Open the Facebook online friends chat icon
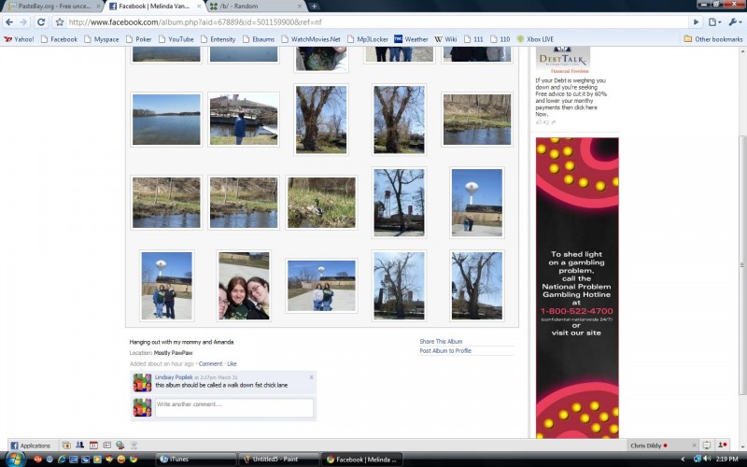Image resolution: width=747 pixels, height=467 pixels. point(722,446)
